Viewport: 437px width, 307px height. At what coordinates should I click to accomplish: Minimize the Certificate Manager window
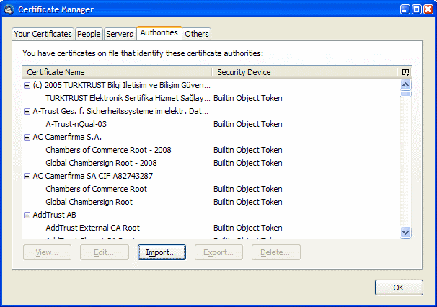pyautogui.click(x=405, y=9)
